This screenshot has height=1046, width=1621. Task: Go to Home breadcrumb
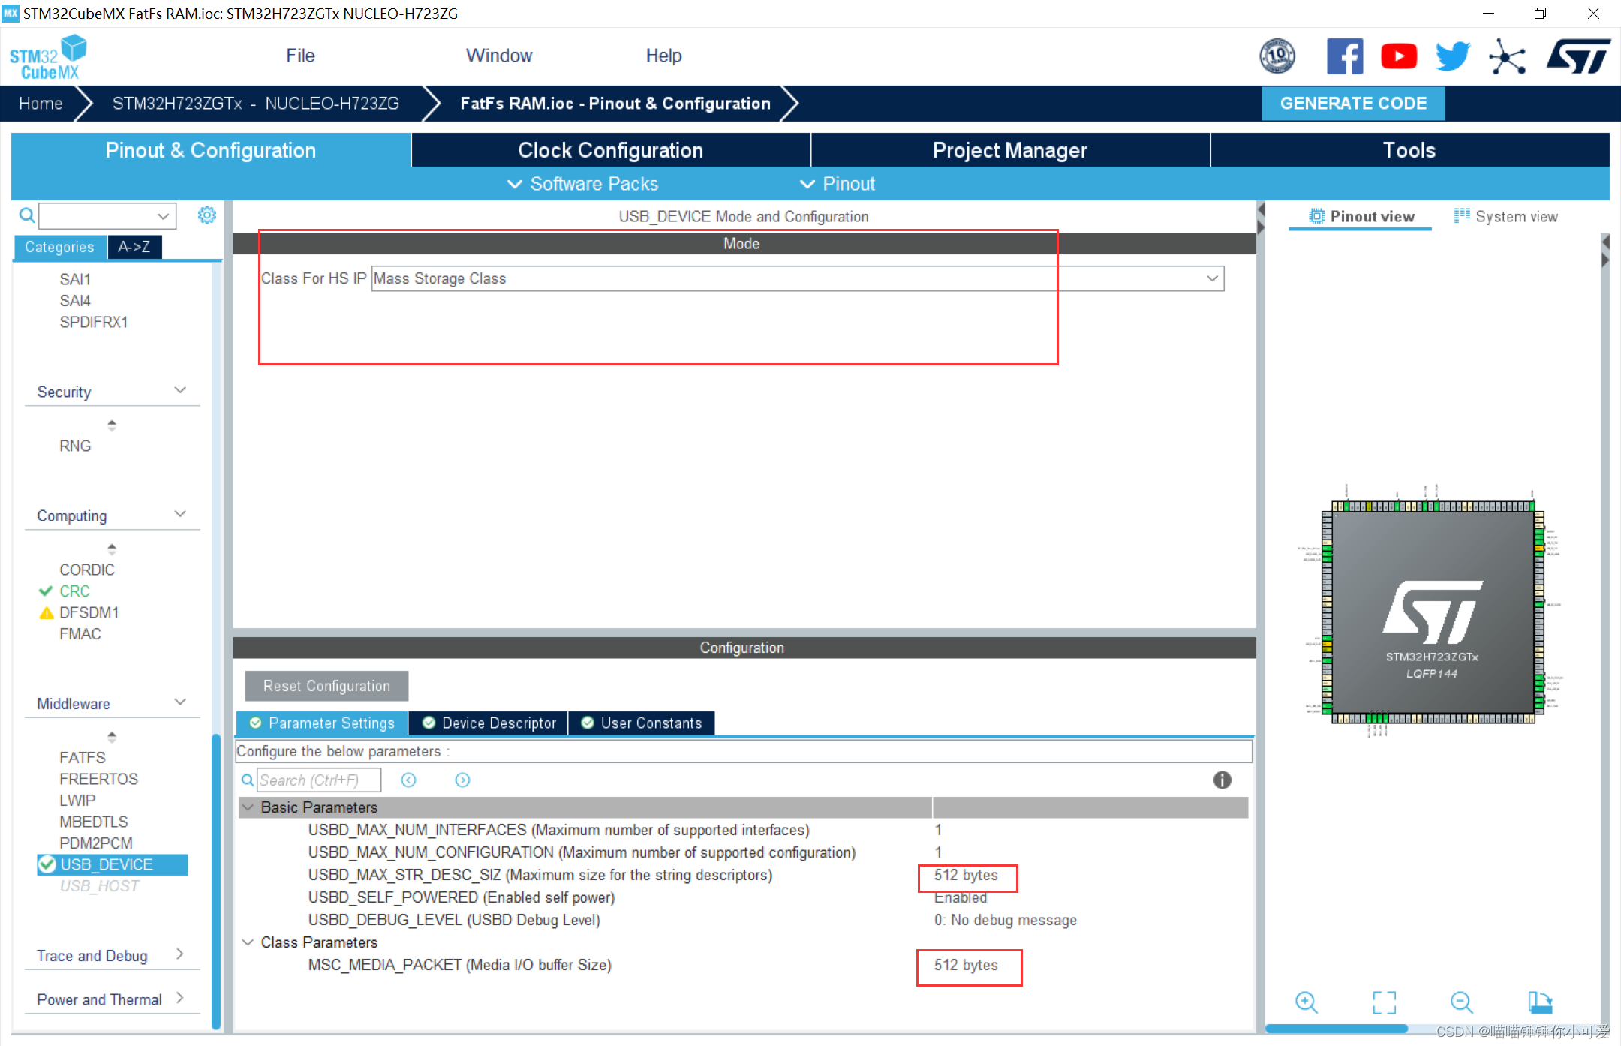[41, 104]
